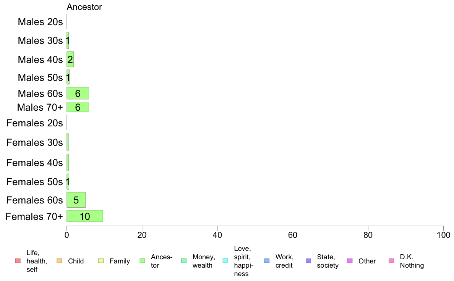Viewport: 454px width, 281px height.
Task: Select the Females 30s axis label
Action: (34, 142)
